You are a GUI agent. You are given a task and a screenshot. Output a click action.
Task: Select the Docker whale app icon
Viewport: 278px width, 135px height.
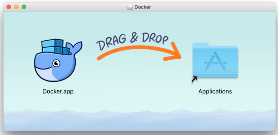[x=58, y=60]
